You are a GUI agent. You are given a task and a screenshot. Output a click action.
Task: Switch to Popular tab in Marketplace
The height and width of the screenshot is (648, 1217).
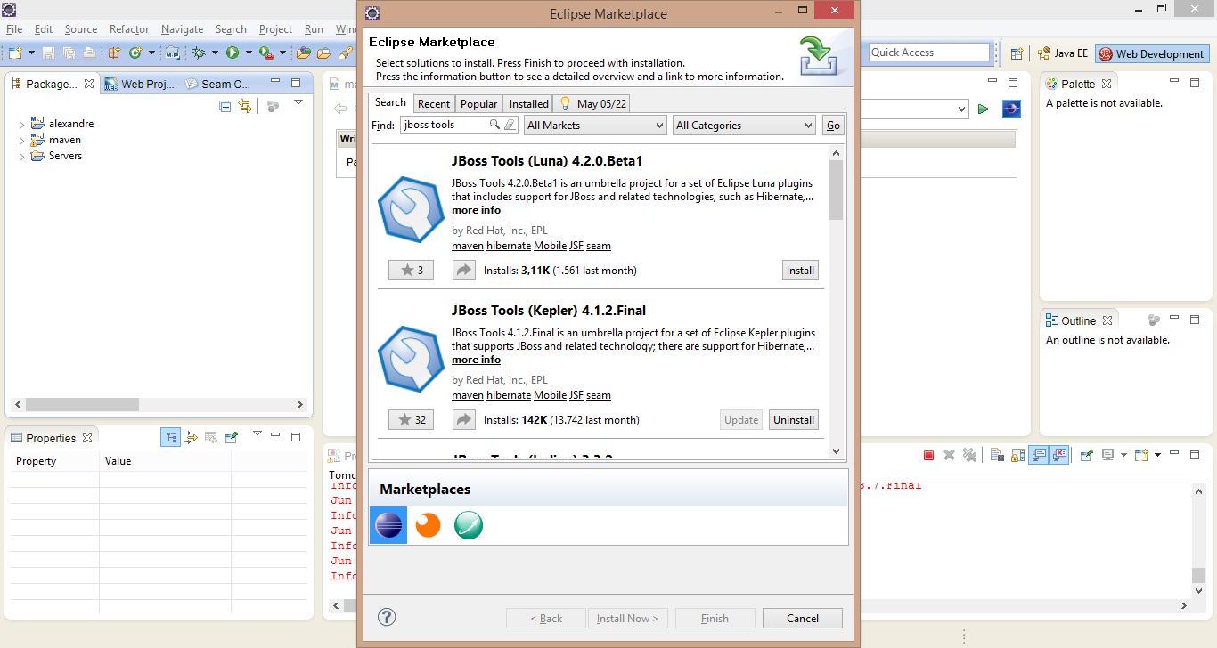click(479, 104)
